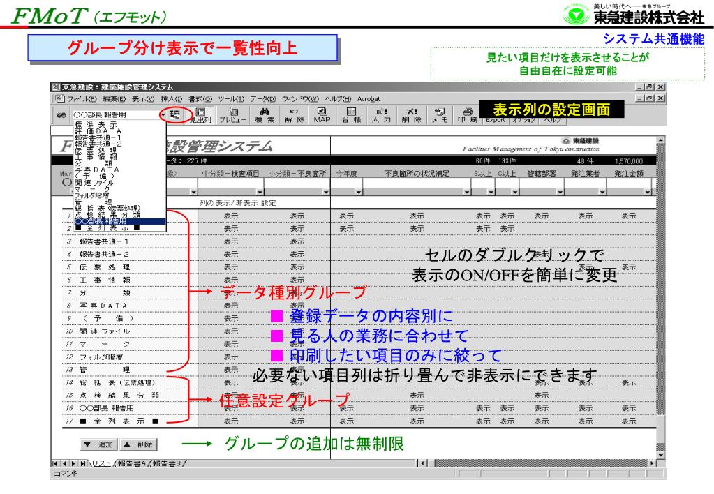Open filter dropdown under C以上
714x494 pixels.
pos(515,192)
